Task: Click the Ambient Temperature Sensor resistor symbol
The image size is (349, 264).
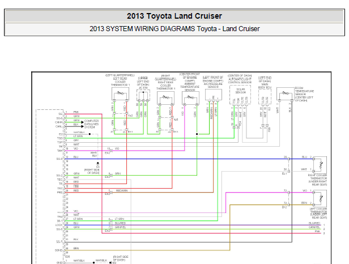Action: point(190,97)
